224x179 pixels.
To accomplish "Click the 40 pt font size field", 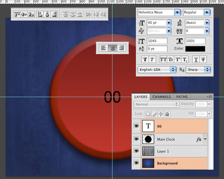I will pos(156,23).
